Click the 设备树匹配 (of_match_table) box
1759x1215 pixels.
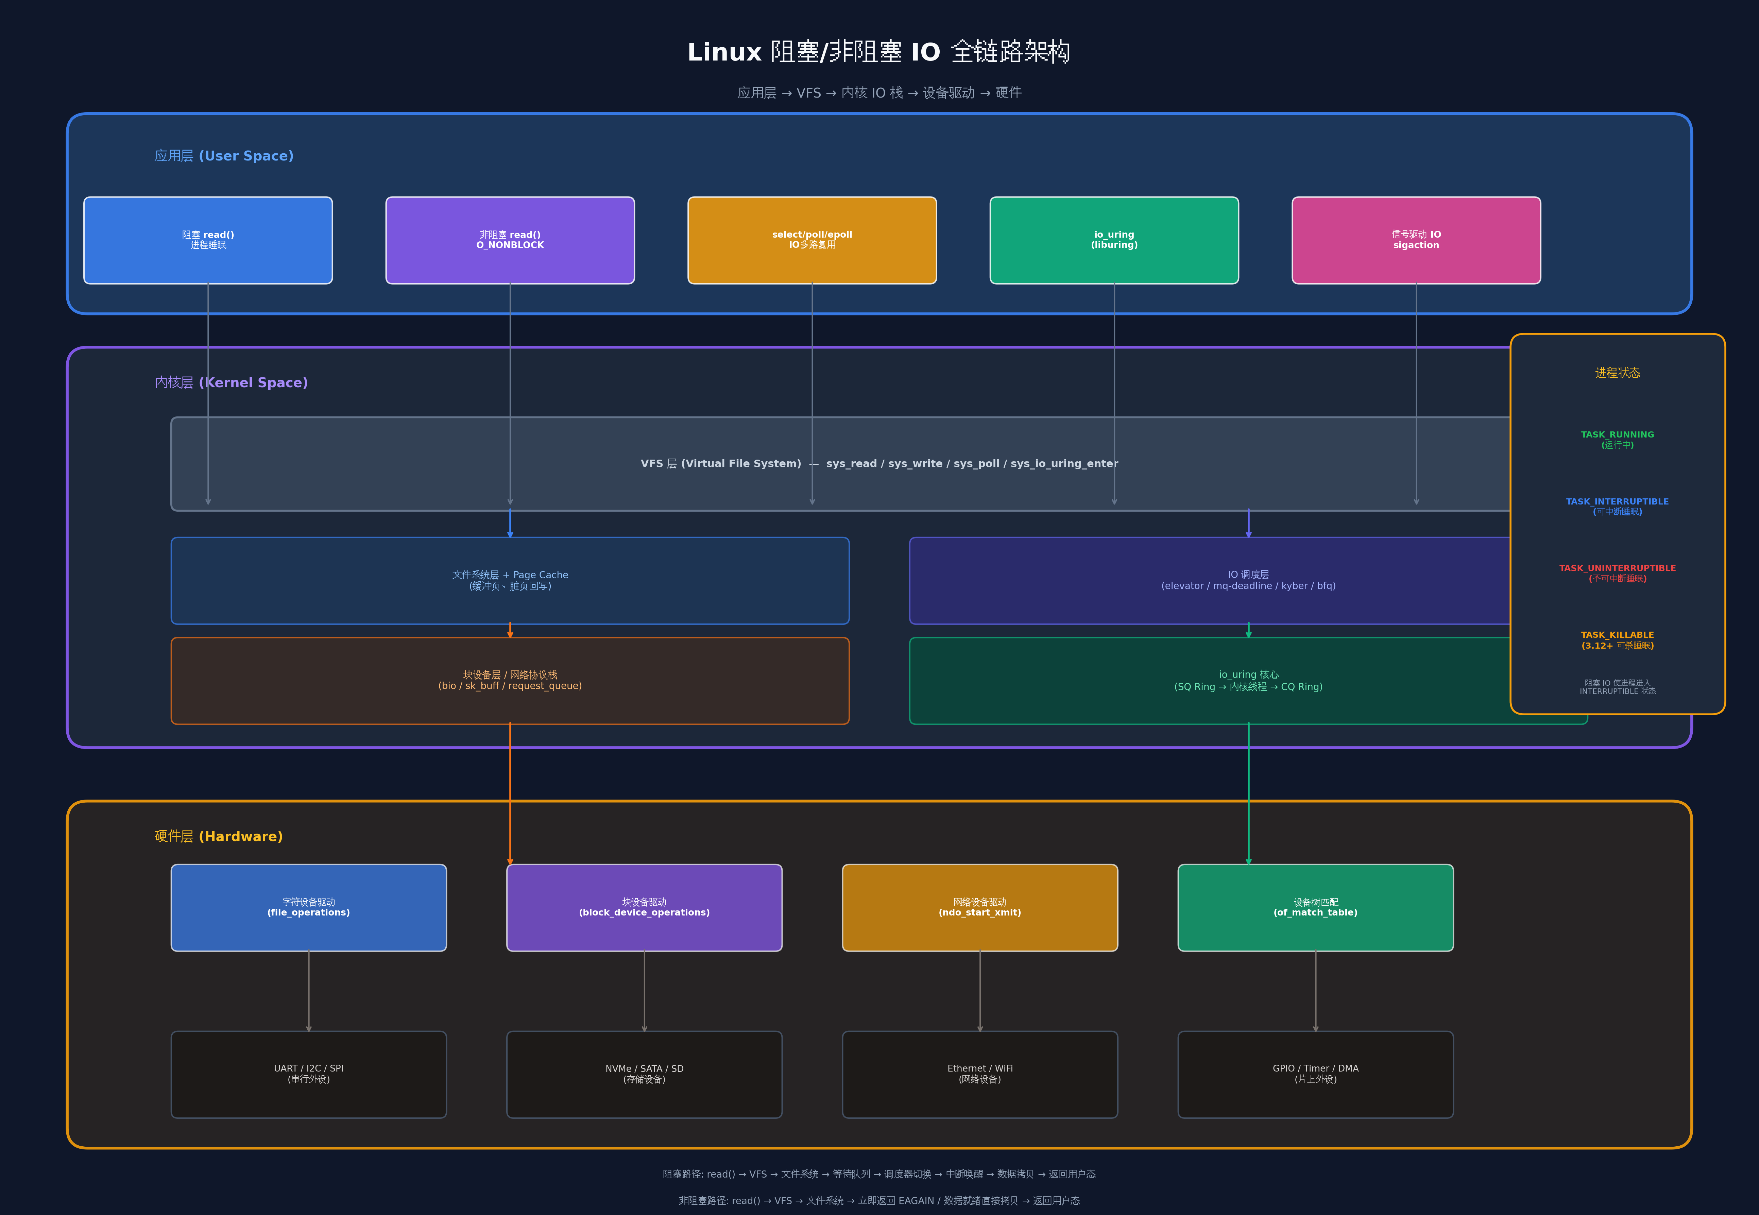click(x=1316, y=907)
